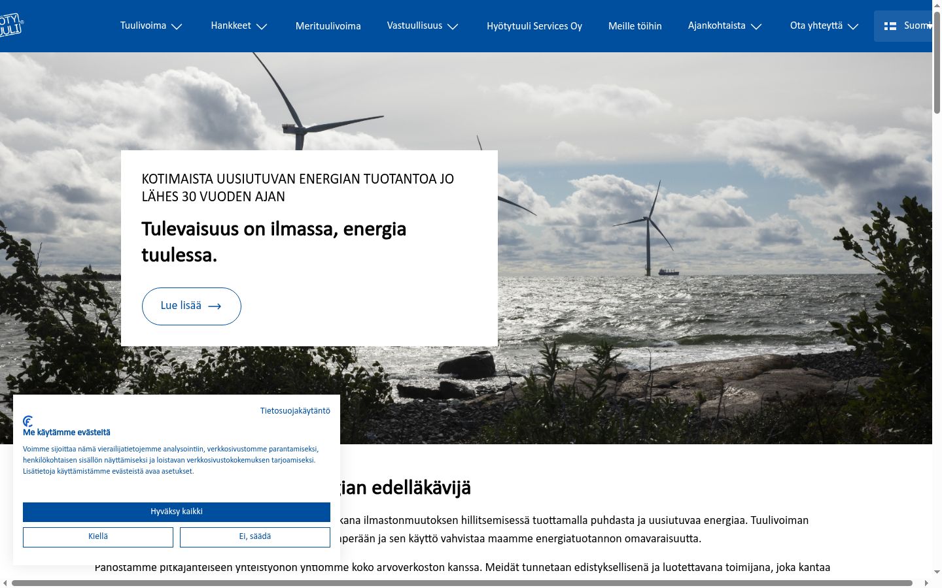Image resolution: width=942 pixels, height=588 pixels.
Task: Click the Lue lisää button
Action: (x=192, y=306)
